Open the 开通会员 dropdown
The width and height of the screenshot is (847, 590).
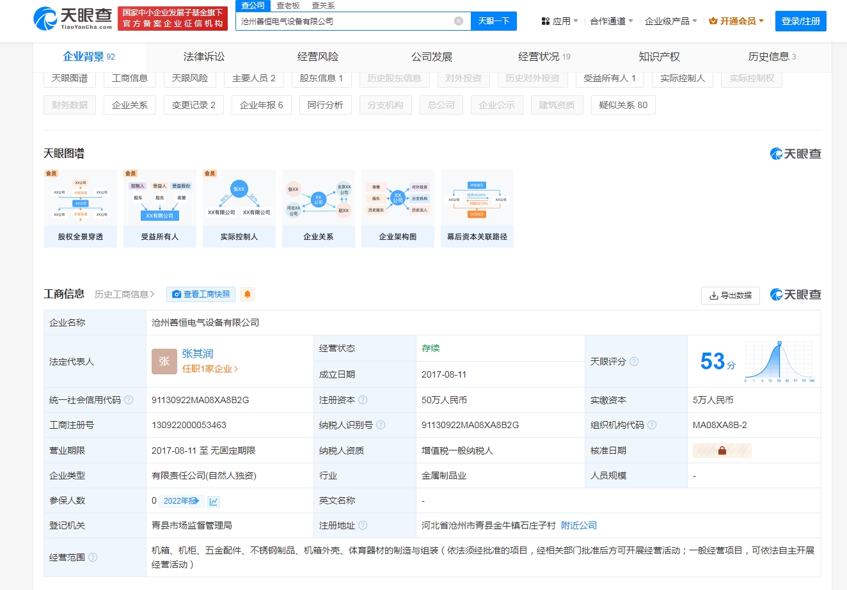736,21
